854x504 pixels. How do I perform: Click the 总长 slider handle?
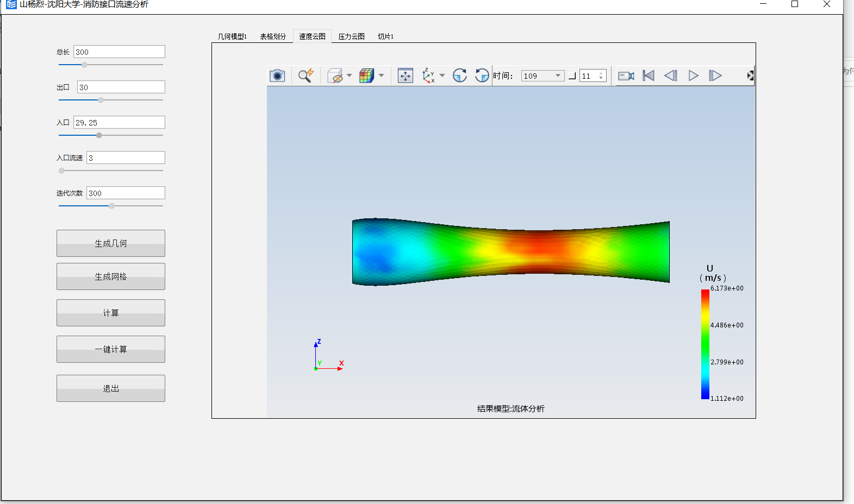[84, 65]
